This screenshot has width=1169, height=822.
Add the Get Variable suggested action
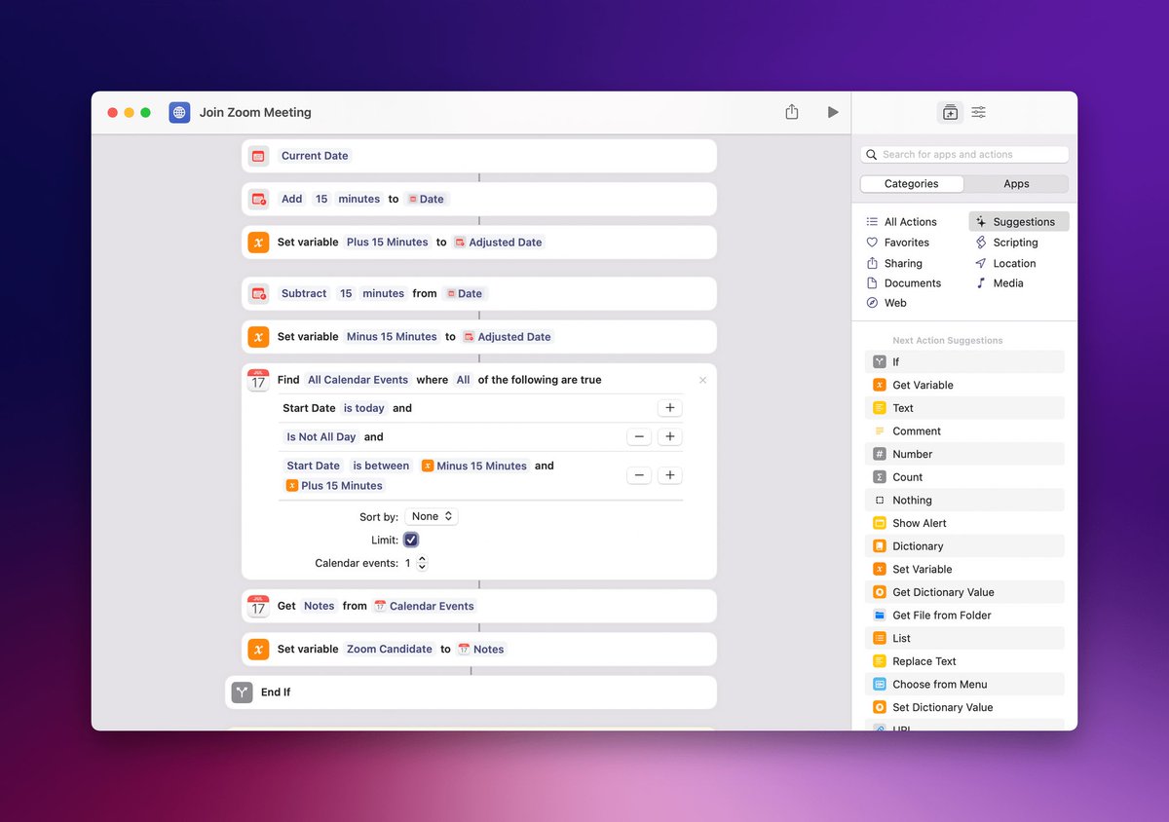pyautogui.click(x=964, y=385)
